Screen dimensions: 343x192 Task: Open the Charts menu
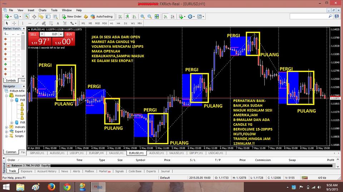tap(42, 10)
